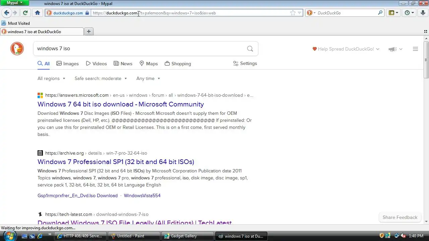Click Show Desktop in quick launch

pos(24,236)
